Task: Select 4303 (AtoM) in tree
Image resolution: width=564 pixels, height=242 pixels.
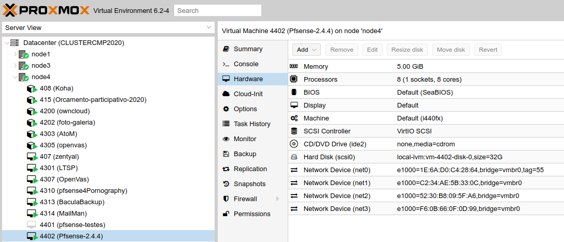Action: pyautogui.click(x=108, y=134)
